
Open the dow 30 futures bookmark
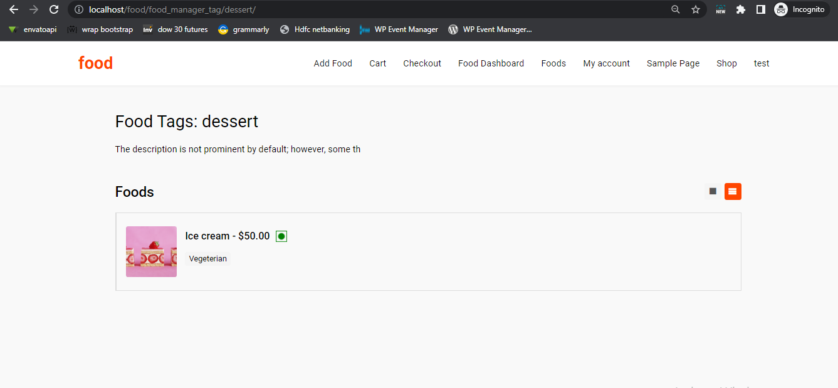(175, 29)
